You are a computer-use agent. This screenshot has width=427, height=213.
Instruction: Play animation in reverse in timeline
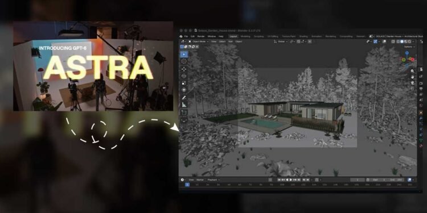pyautogui.click(x=288, y=179)
